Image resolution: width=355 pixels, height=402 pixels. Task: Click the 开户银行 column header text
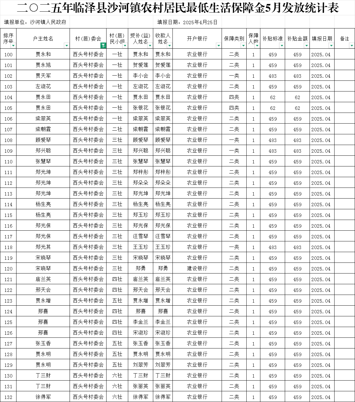(197, 39)
